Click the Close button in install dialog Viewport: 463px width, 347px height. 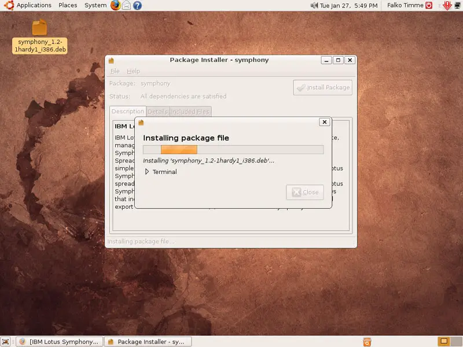coord(306,192)
